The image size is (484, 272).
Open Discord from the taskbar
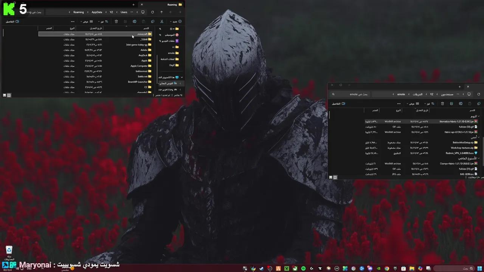(x=370, y=268)
